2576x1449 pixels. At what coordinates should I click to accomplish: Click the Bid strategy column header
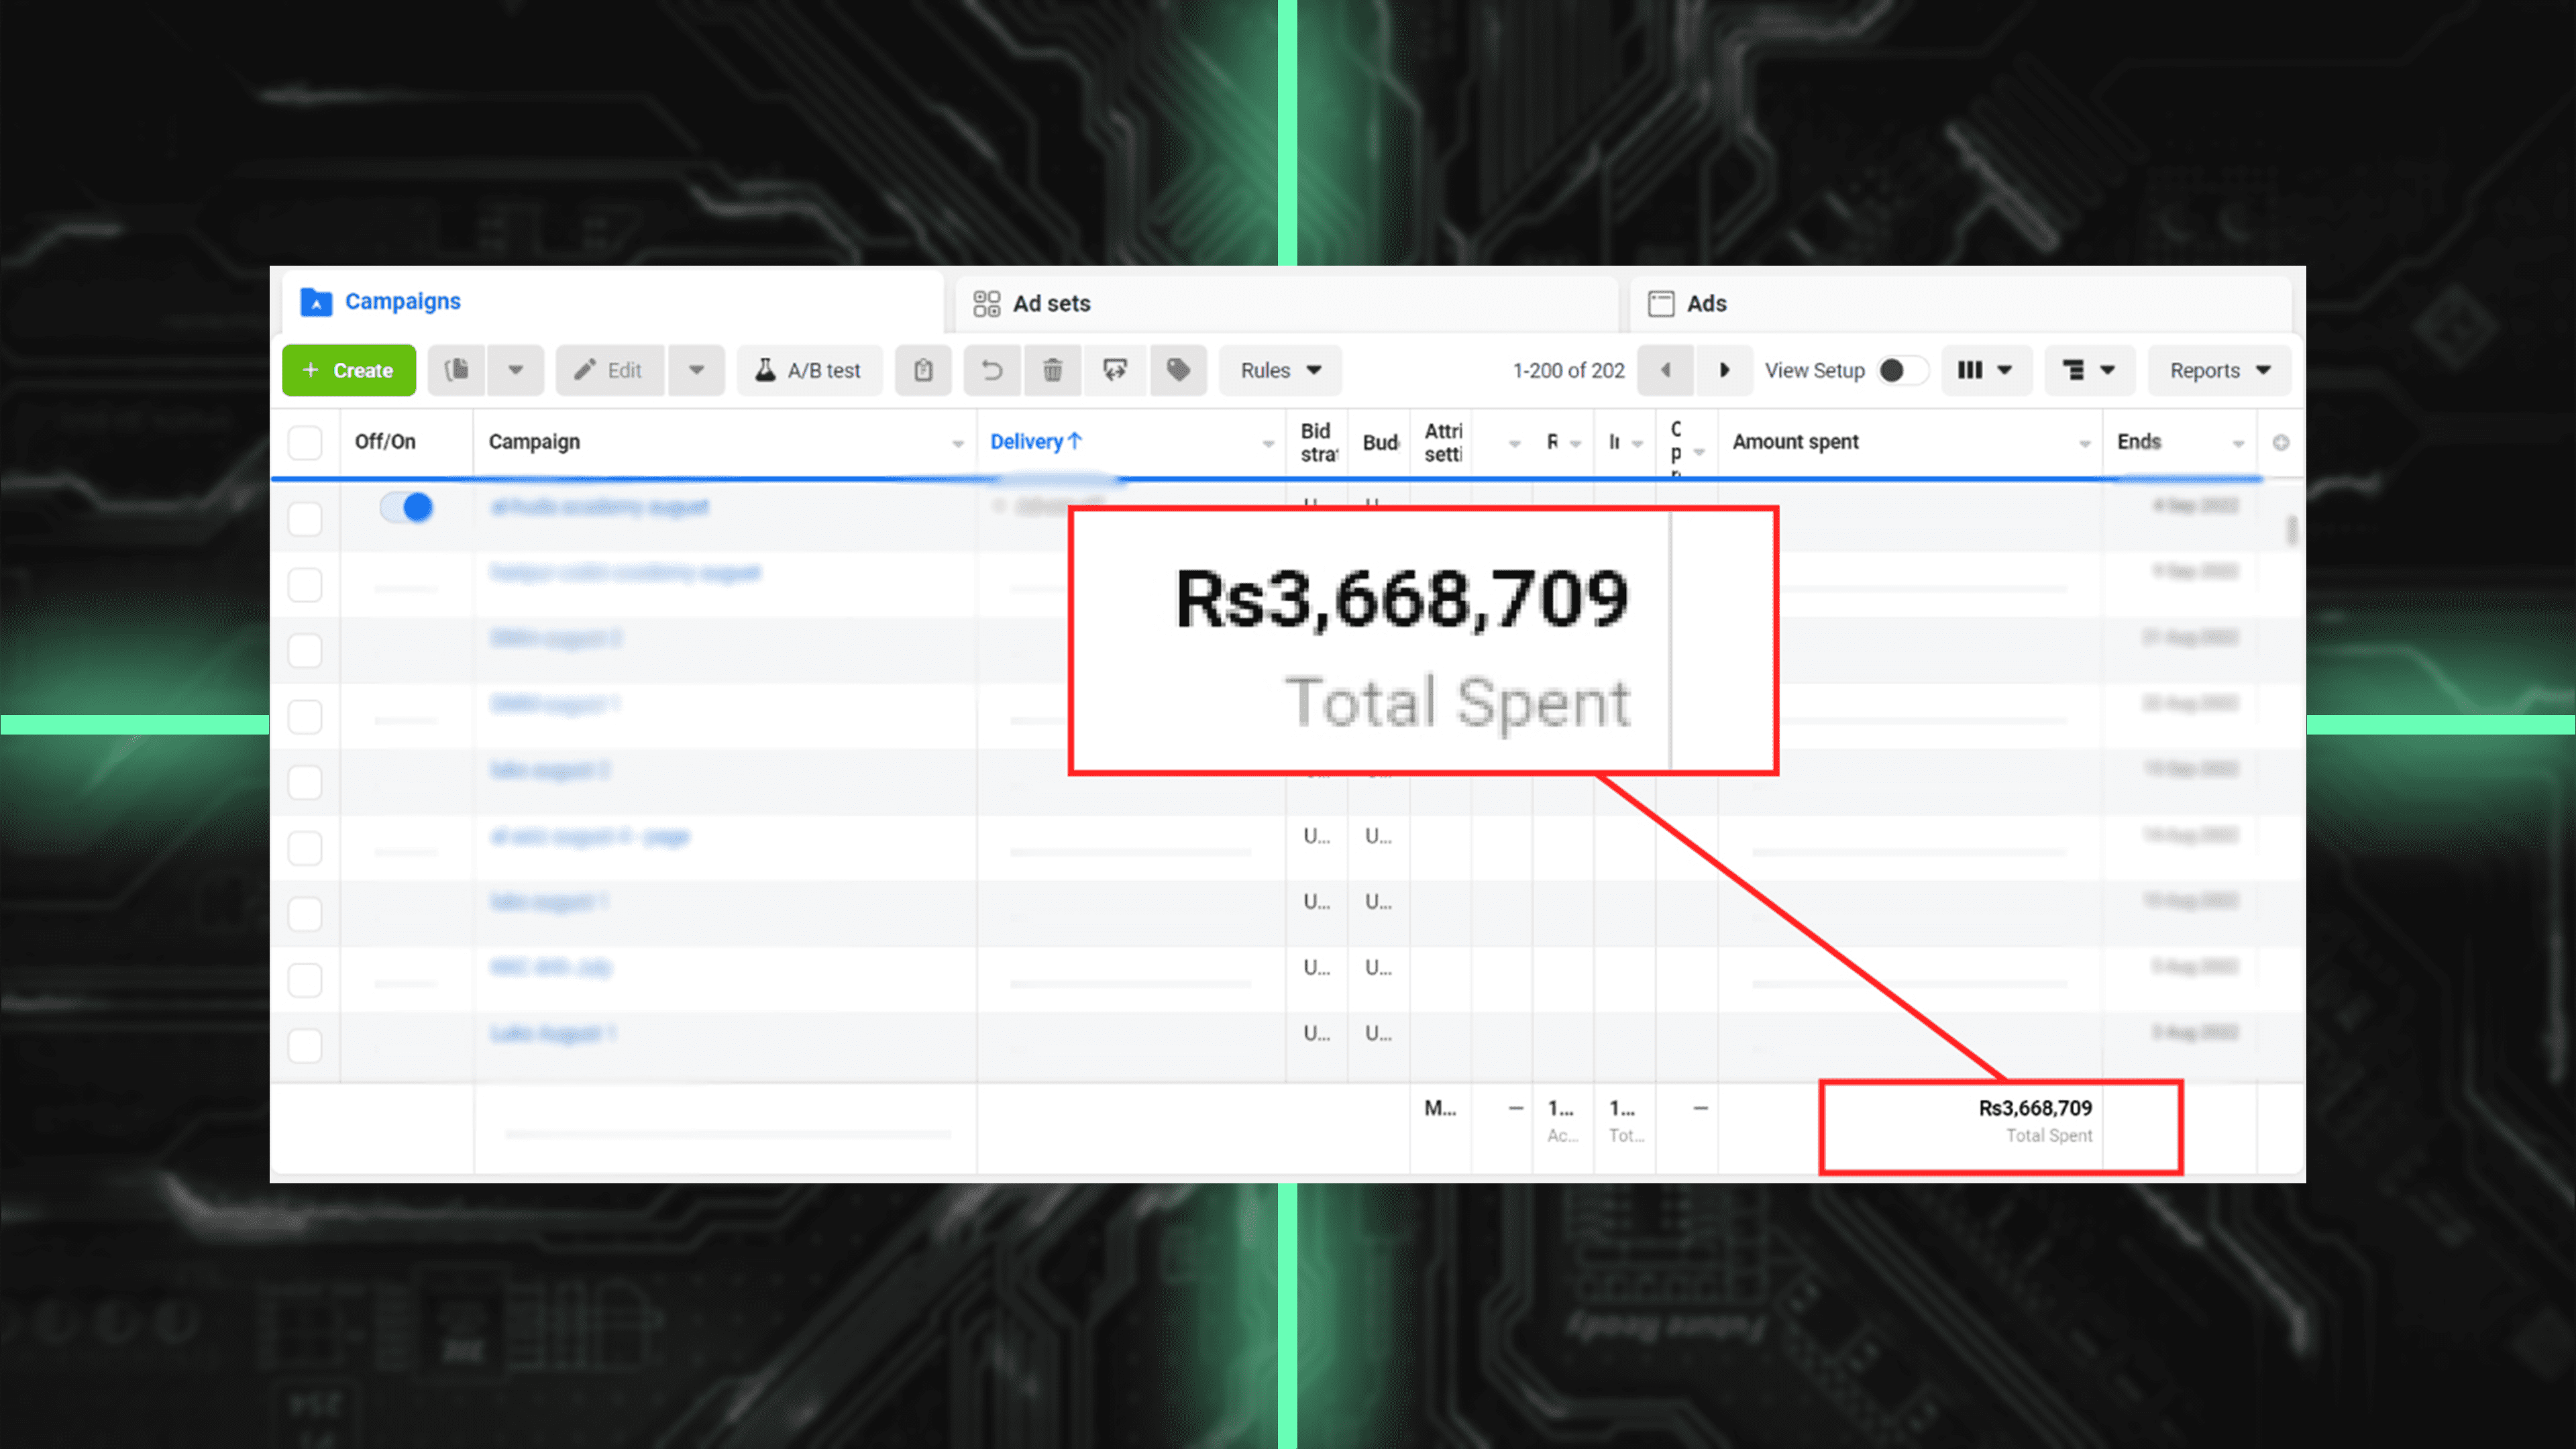[x=1318, y=442]
